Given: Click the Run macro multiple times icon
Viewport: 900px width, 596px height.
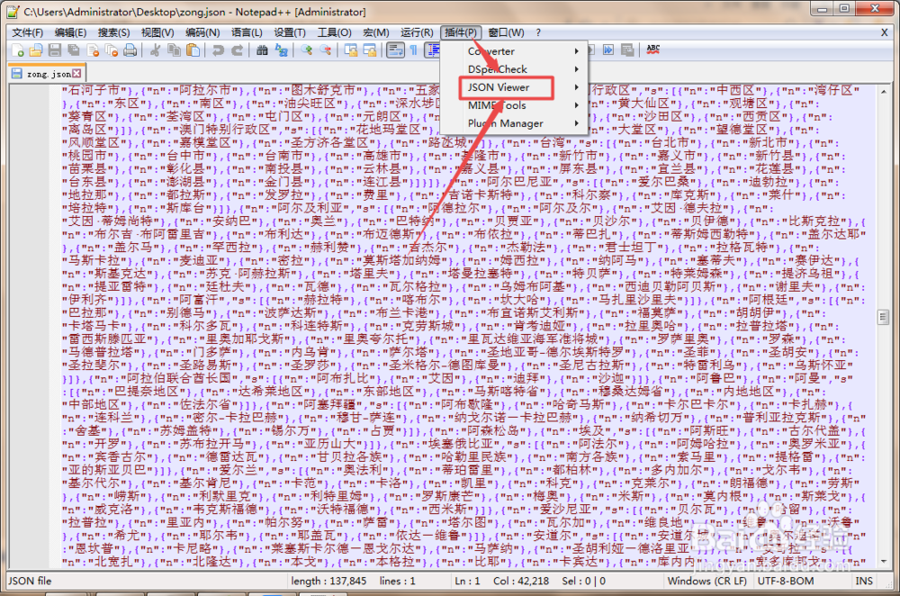Looking at the screenshot, I should [x=607, y=50].
